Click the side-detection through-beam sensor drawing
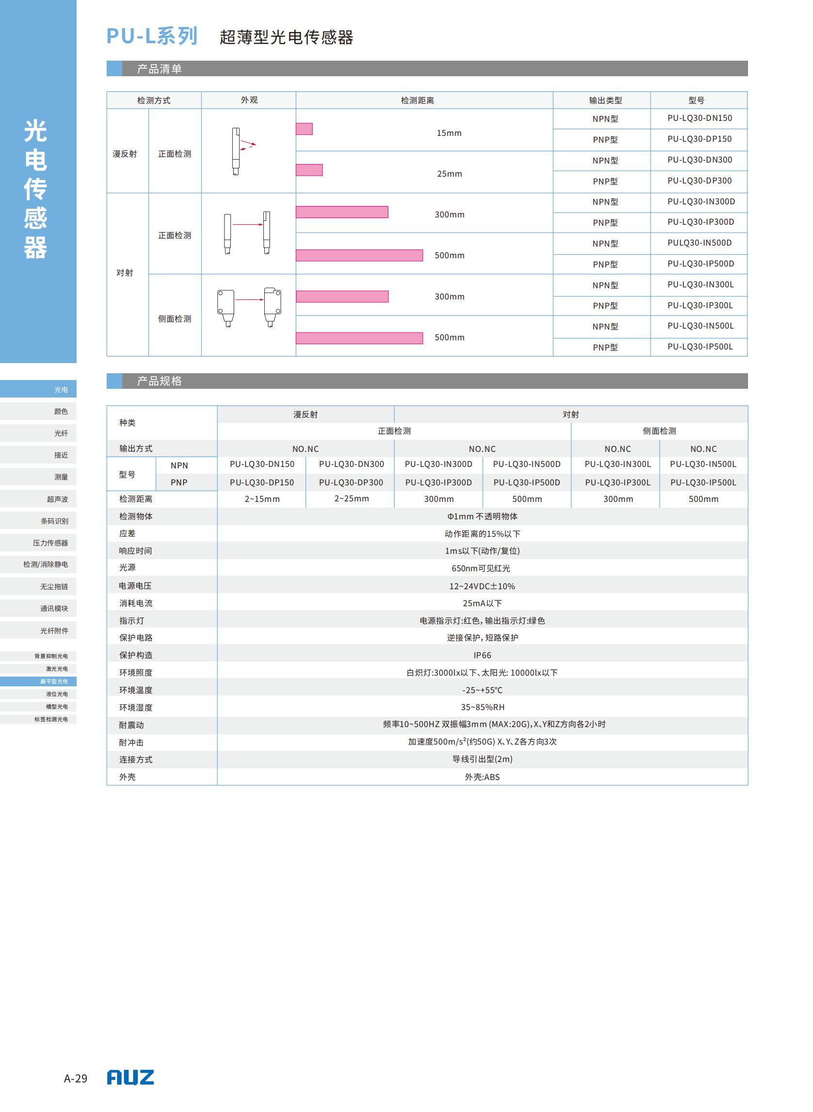The height and width of the screenshot is (1112, 813). coord(249,307)
